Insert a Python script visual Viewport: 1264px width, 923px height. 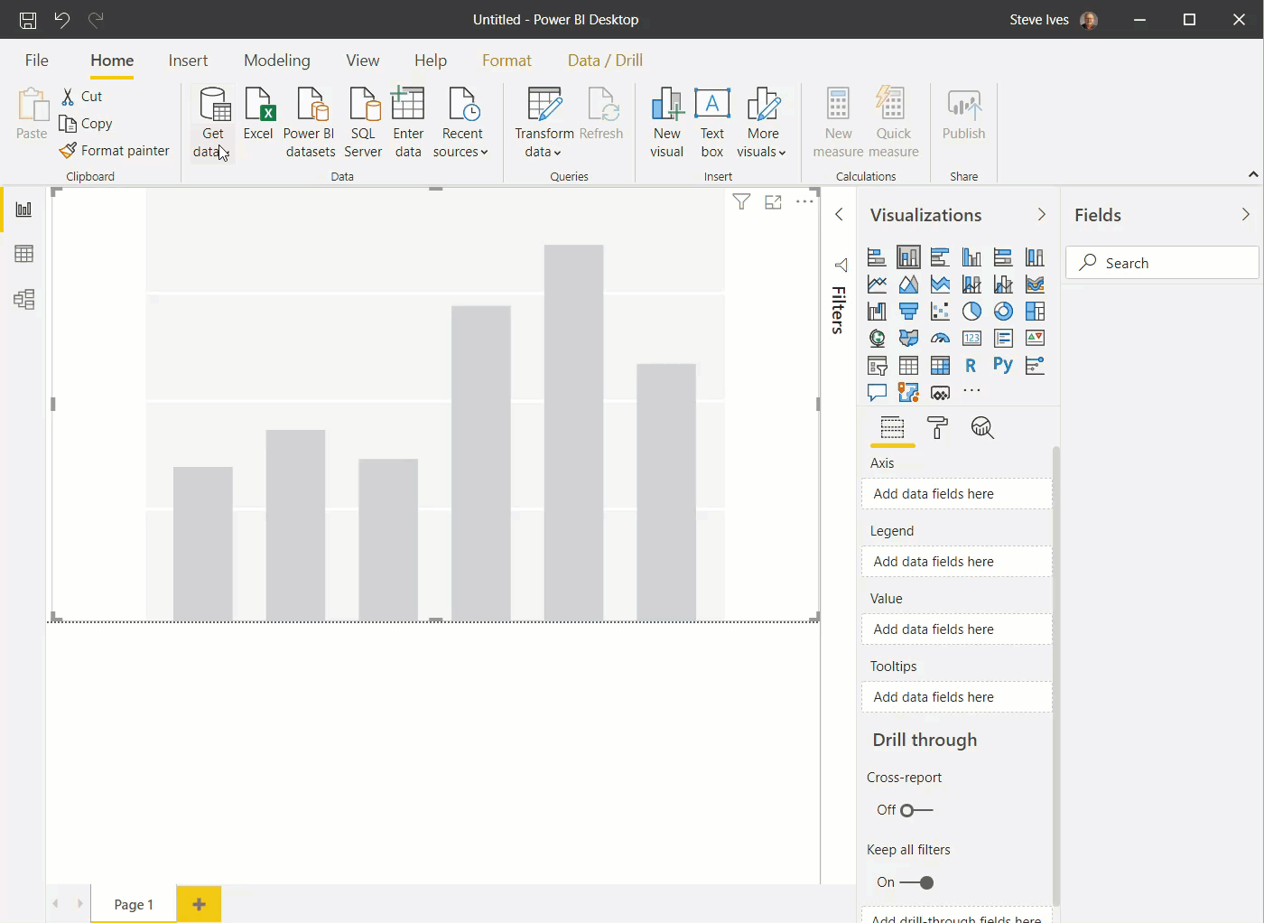[x=1002, y=365]
